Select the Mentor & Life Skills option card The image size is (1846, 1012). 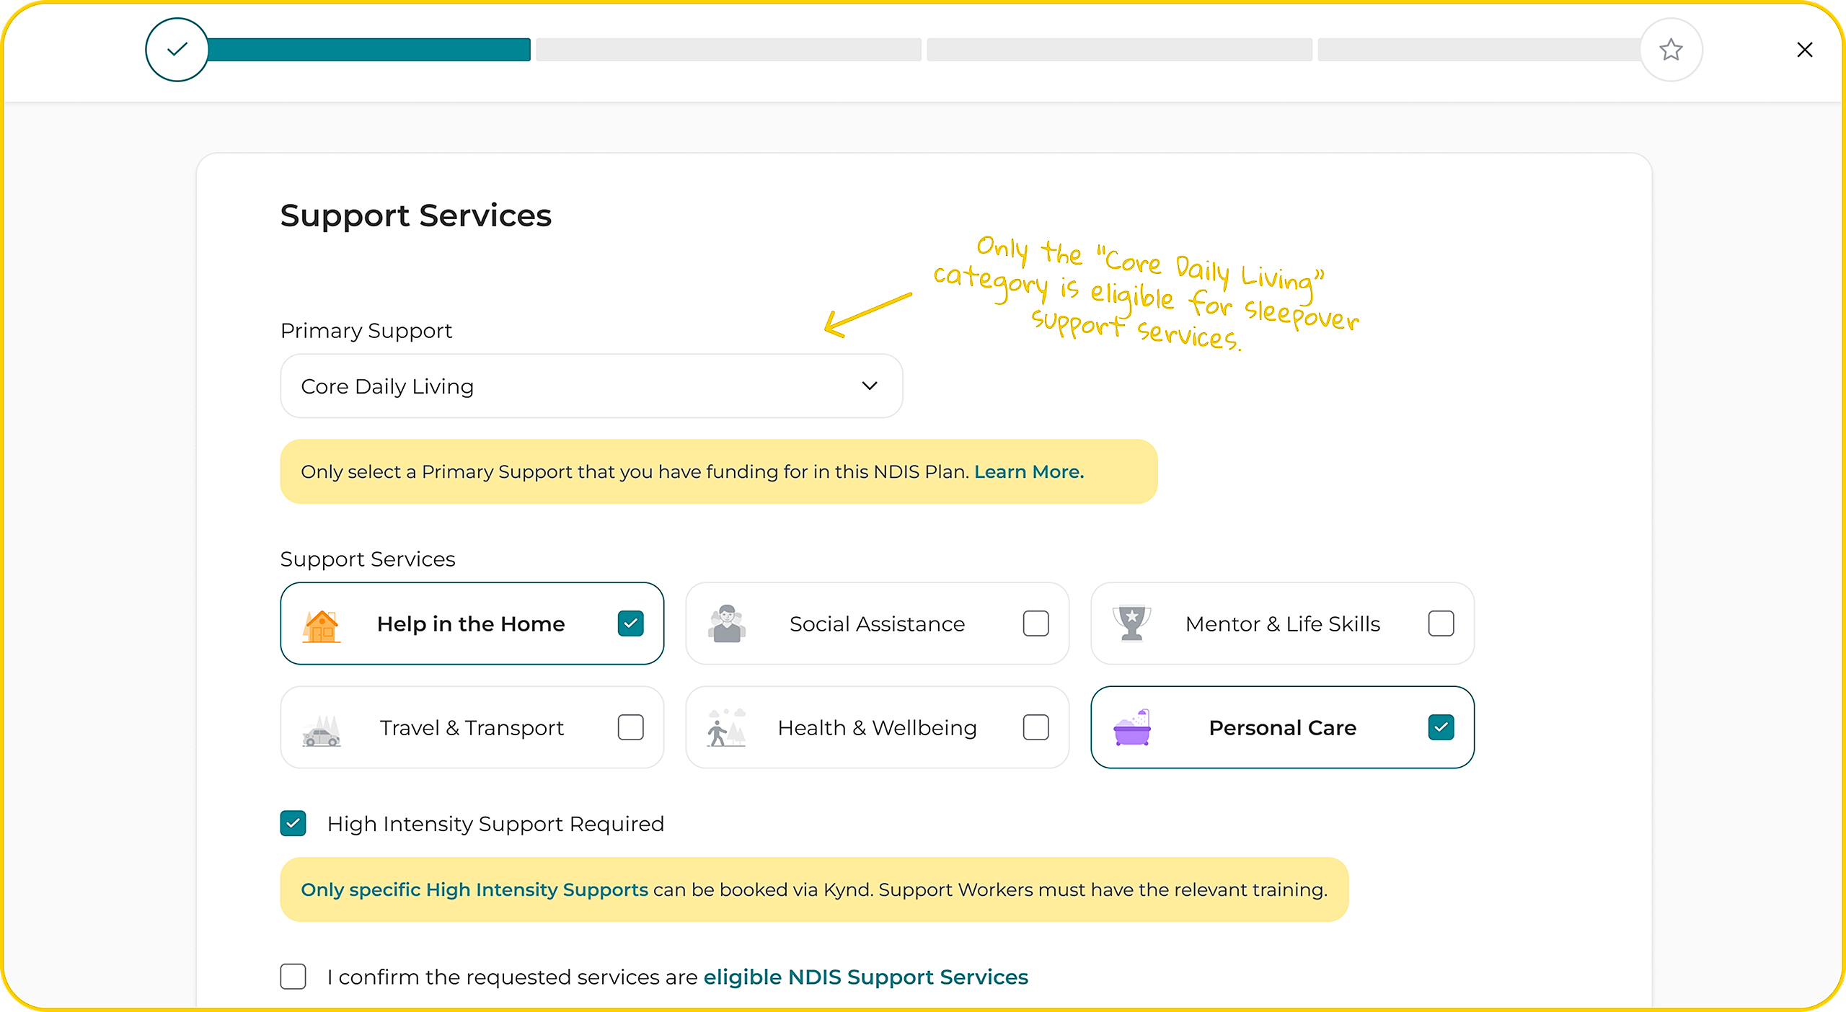click(x=1282, y=623)
